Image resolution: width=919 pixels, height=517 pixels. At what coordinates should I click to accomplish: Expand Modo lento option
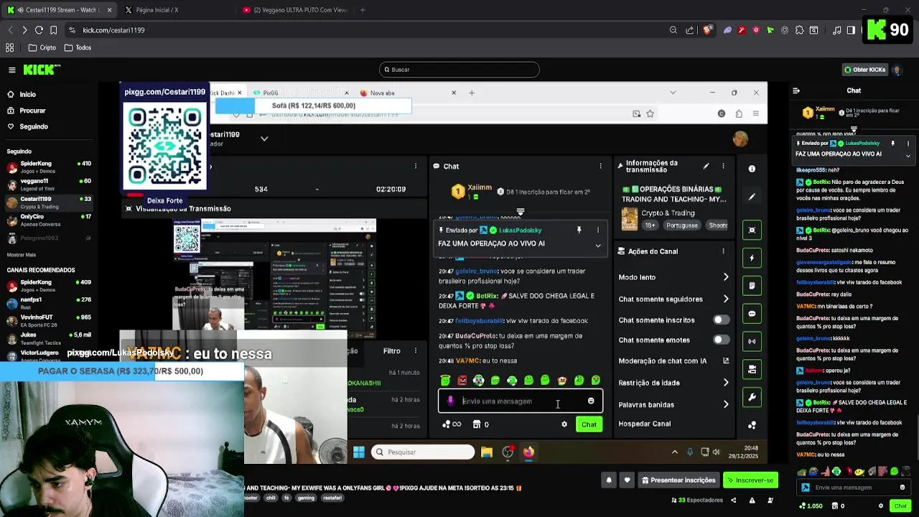[726, 277]
